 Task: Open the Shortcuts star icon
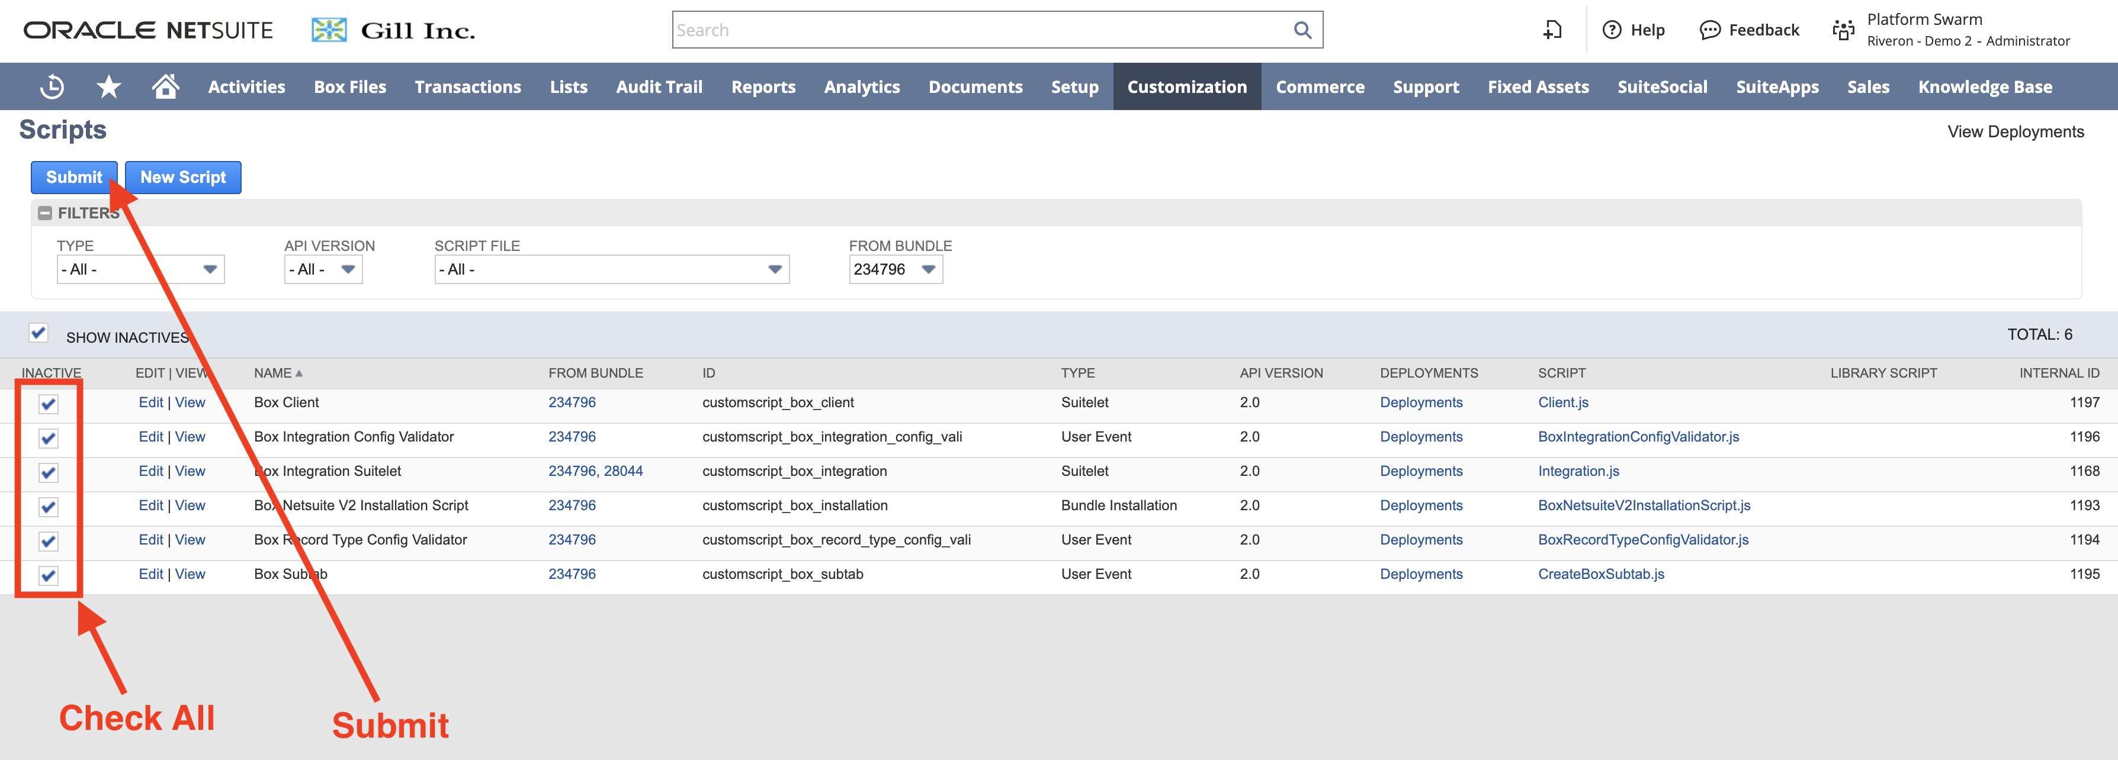pos(108,86)
